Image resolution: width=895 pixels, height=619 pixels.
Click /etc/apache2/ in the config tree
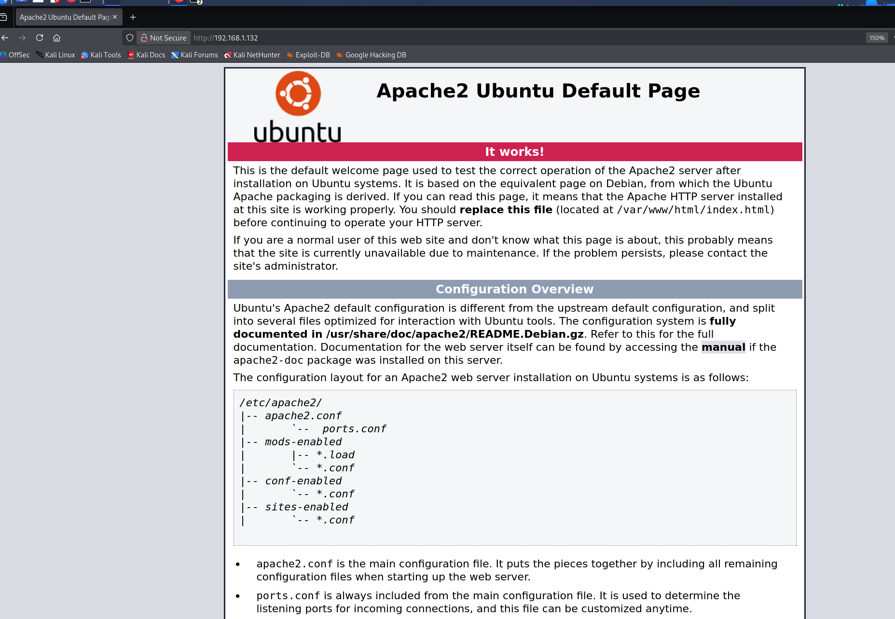tap(281, 403)
